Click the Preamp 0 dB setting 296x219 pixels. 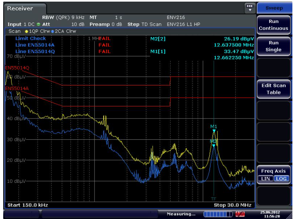pos(106,24)
